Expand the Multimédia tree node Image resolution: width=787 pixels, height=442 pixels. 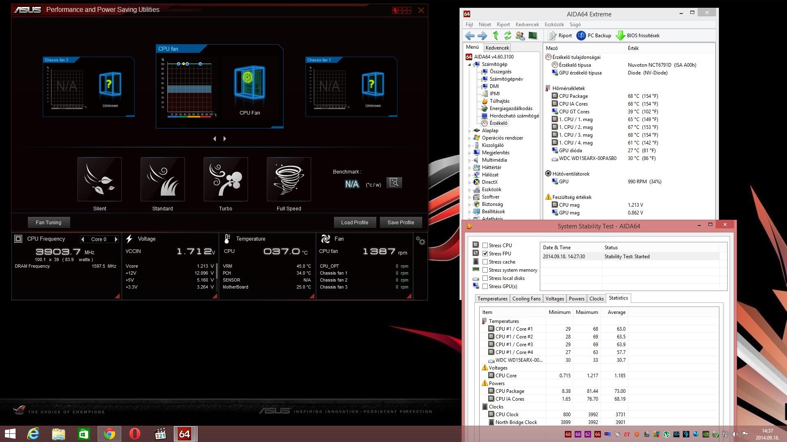coord(470,160)
